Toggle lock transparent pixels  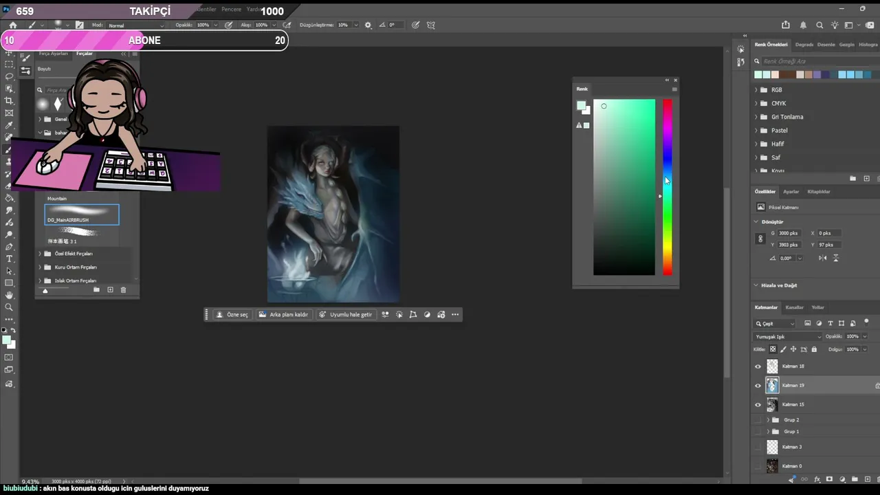[773, 349]
